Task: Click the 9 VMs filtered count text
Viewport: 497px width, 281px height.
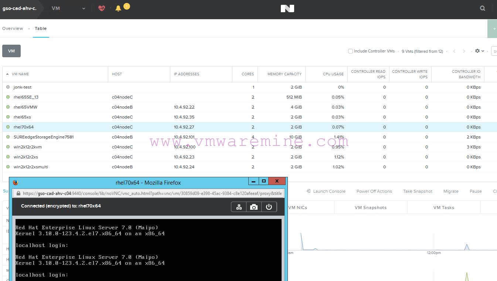Action: click(x=422, y=51)
